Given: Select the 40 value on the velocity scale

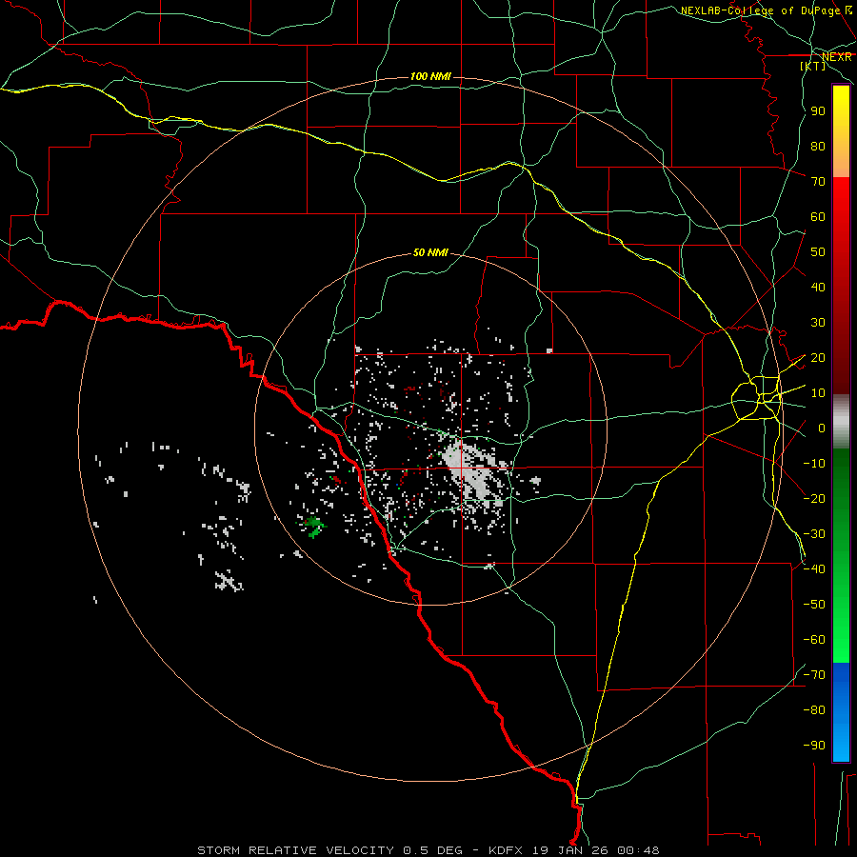Looking at the screenshot, I should click(x=818, y=288).
